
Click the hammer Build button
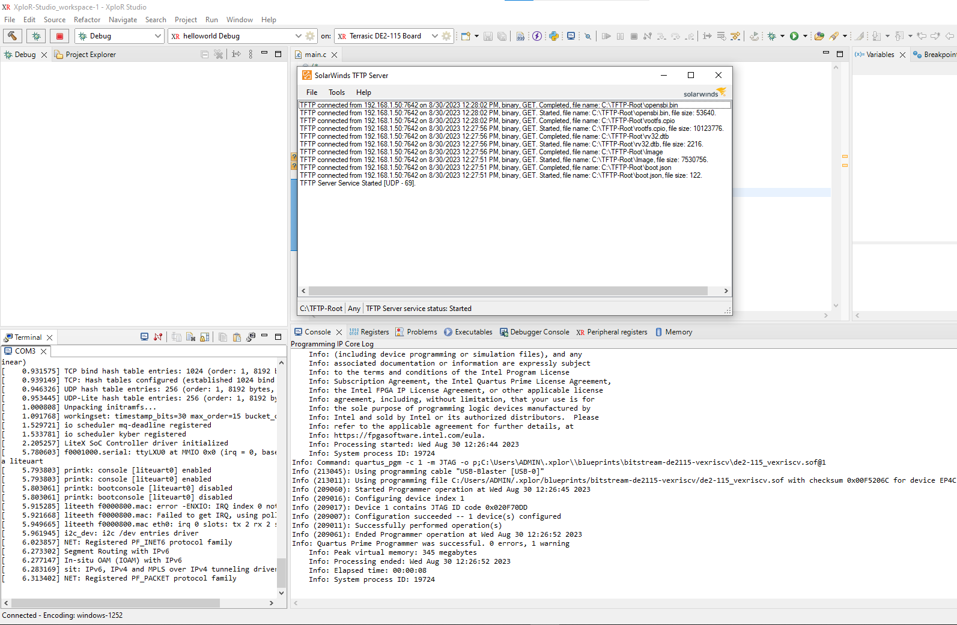point(13,36)
